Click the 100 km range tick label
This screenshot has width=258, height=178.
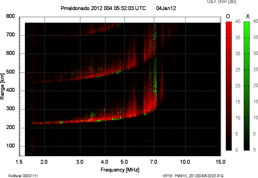(x=10, y=146)
